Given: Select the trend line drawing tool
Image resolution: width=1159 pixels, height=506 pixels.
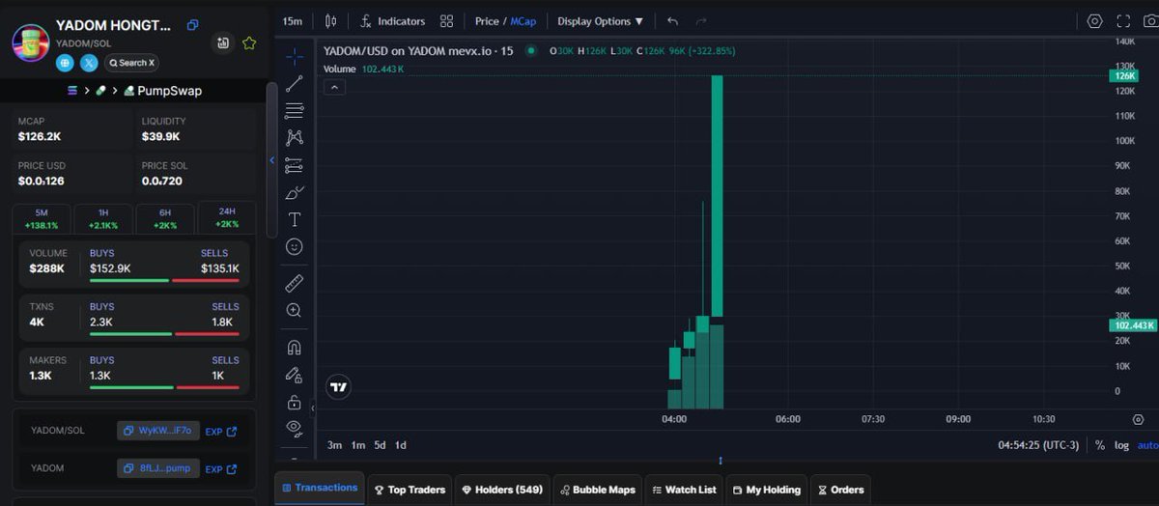Looking at the screenshot, I should point(295,83).
